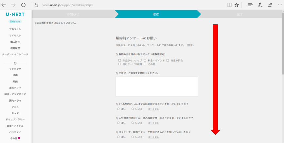Screen dimensions: 284x143
Task: Check the 料金・ポイント checkbox
Action: pyautogui.click(x=145, y=60)
